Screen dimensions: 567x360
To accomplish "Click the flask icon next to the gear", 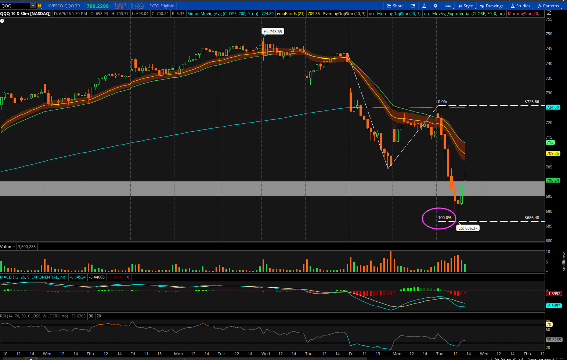I will tap(424, 6).
